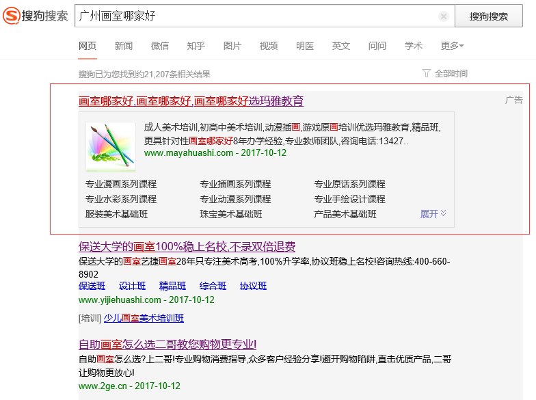The height and width of the screenshot is (400, 536).
Task: Switch to the 新闻 tab
Action: (x=124, y=46)
